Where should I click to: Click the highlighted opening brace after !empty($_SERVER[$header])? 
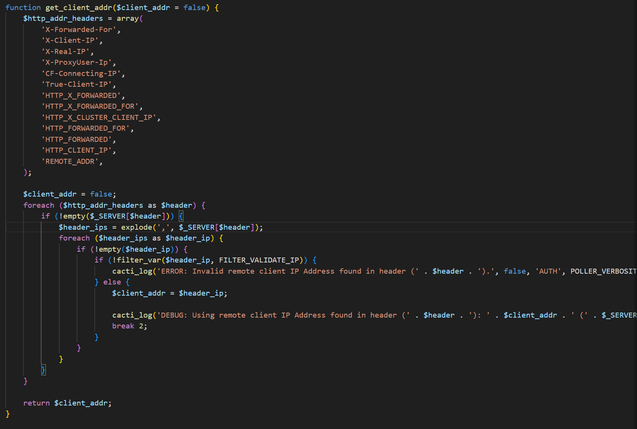click(x=181, y=216)
